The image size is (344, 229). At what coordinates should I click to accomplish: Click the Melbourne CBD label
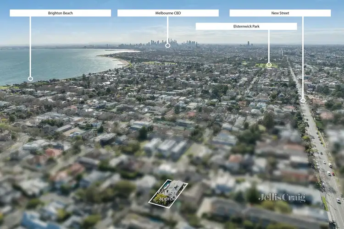coord(168,13)
